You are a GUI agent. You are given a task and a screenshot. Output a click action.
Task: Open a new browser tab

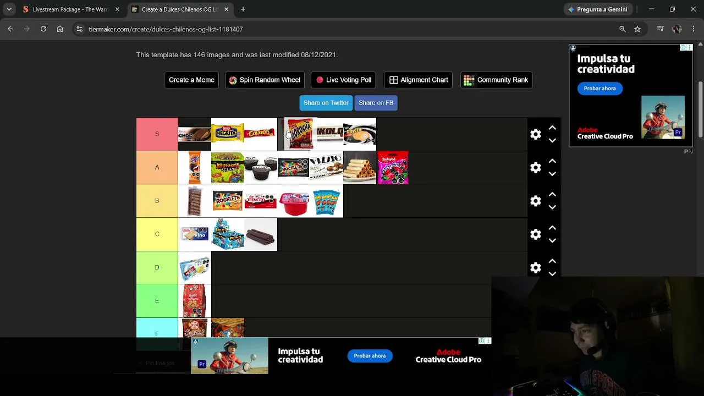pyautogui.click(x=243, y=9)
